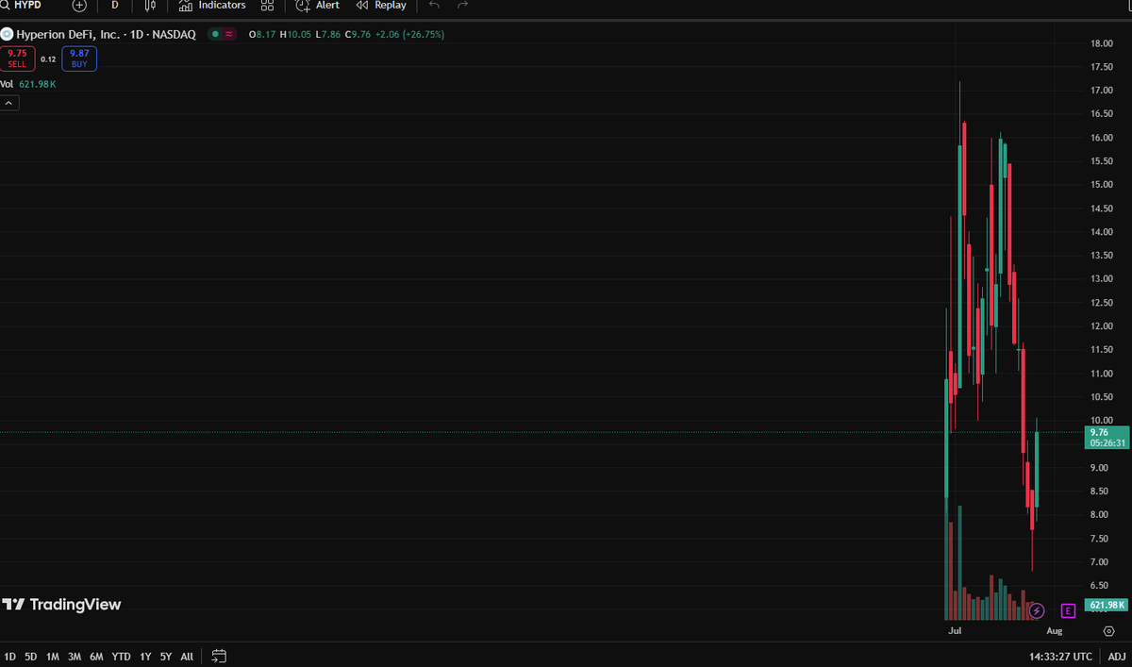Click the 9.87 BUY button
This screenshot has width=1132, height=667.
coord(79,58)
